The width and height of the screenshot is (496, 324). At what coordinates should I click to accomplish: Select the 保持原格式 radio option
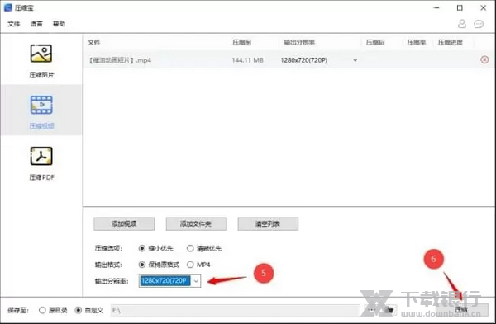pyautogui.click(x=142, y=265)
